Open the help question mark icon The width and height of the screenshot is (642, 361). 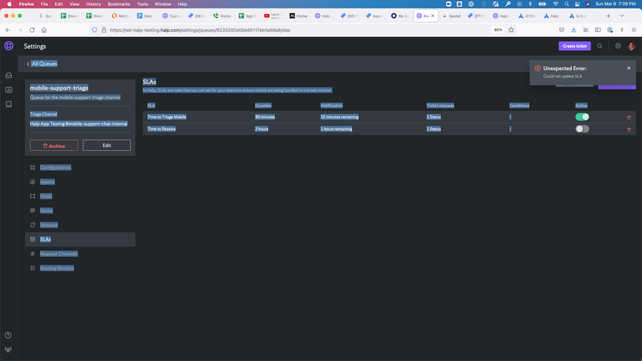(x=8, y=335)
